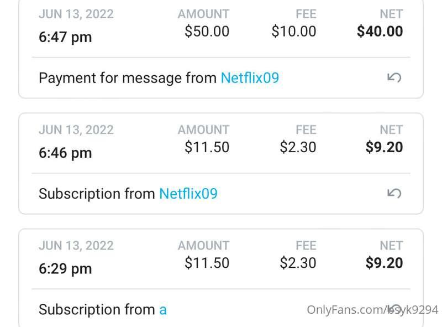The height and width of the screenshot is (327, 442).
Task: Select the $50.00 amount value
Action: 207,32
